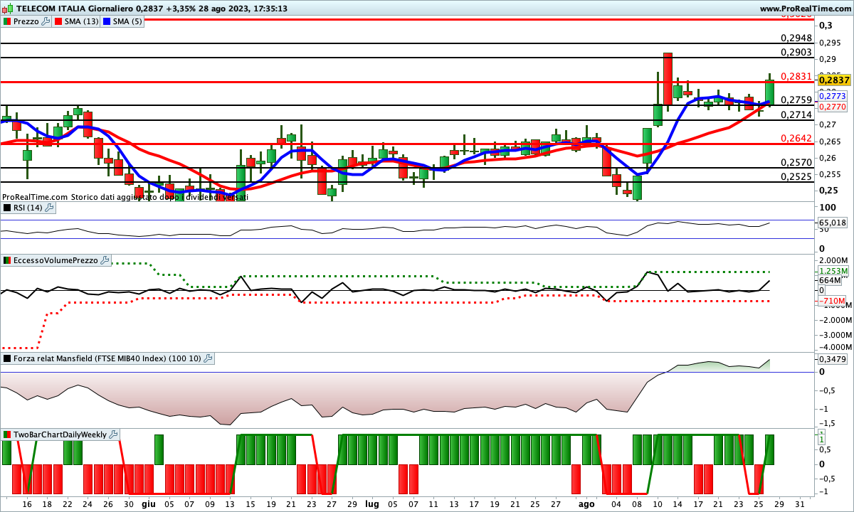Click the red 0,2770 SMA value tag
Viewport: 854px width, 512px height.
click(x=831, y=107)
